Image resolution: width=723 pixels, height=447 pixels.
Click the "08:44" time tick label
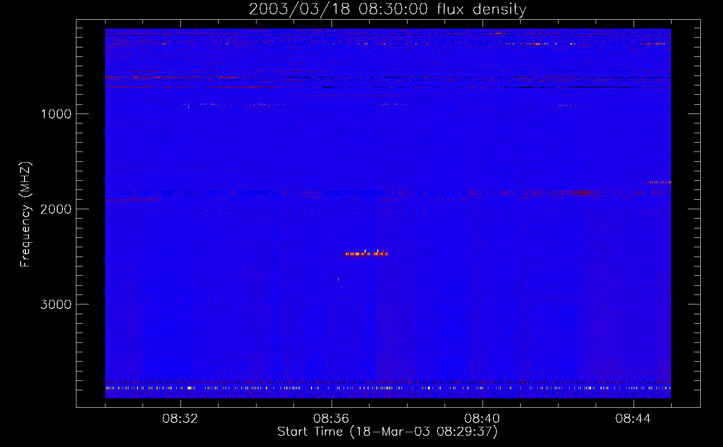(634, 419)
